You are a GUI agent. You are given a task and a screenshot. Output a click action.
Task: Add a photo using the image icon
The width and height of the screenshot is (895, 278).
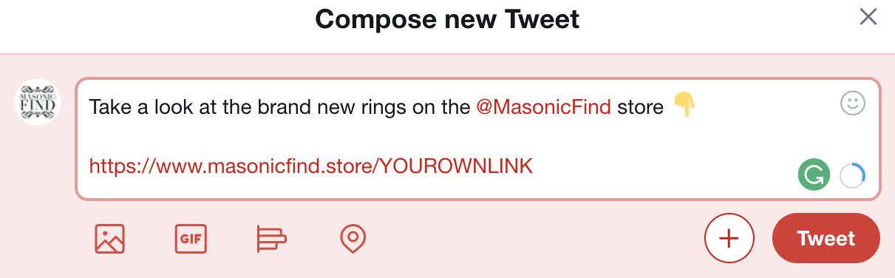tap(109, 239)
